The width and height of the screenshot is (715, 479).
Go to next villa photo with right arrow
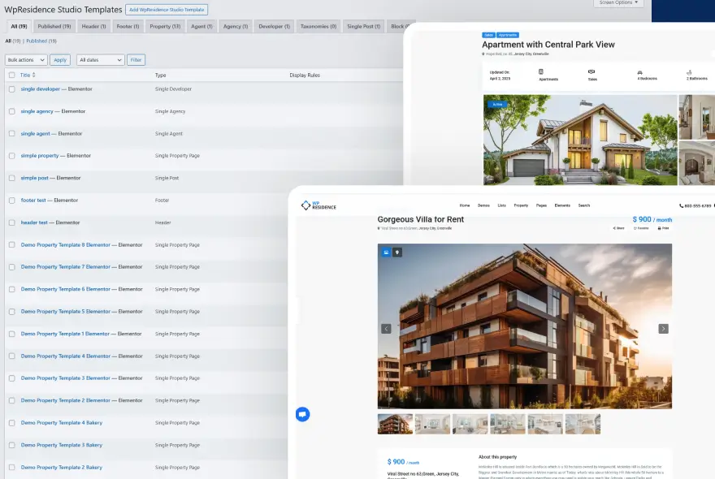pos(664,329)
